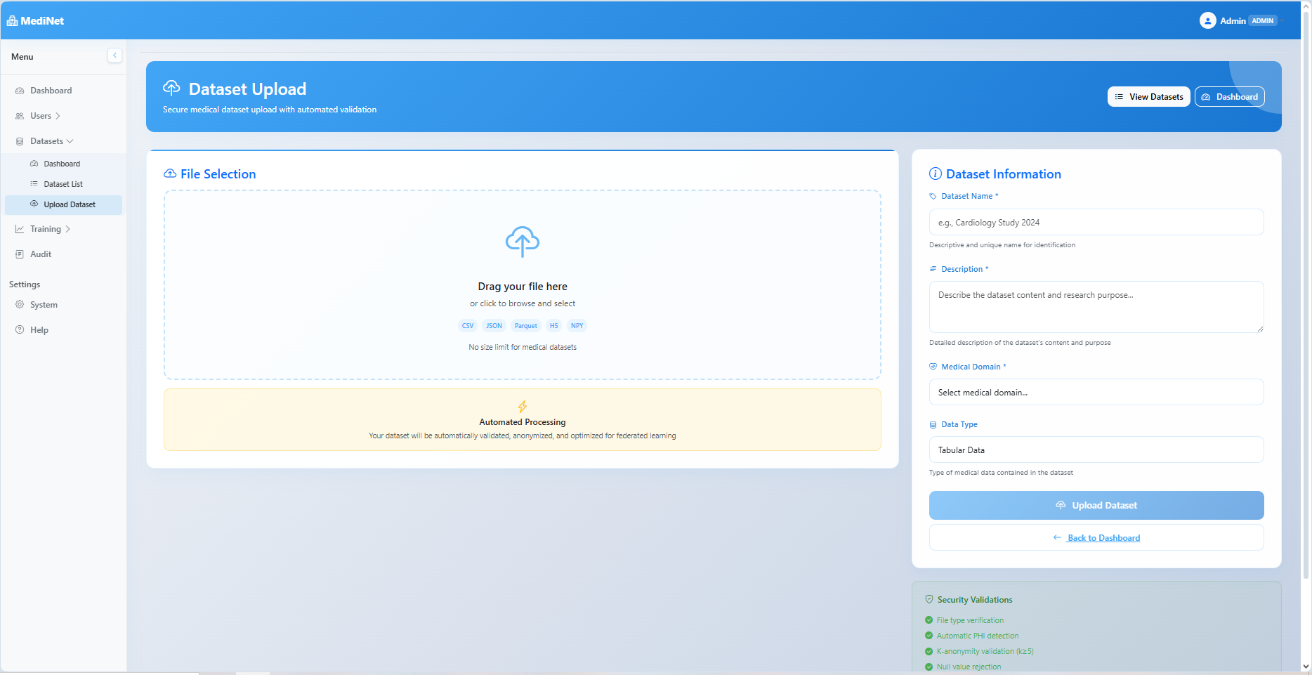Type in the Dataset Name field
1312x675 pixels.
[x=1096, y=222]
